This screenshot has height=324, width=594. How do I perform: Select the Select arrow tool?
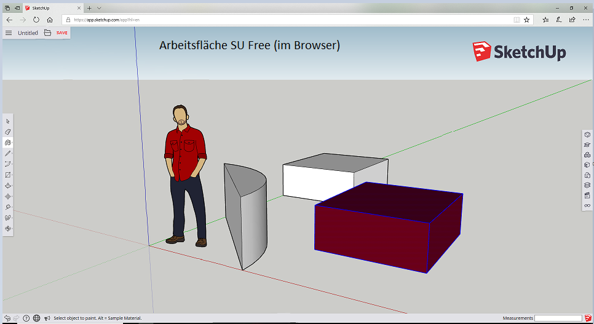8,121
